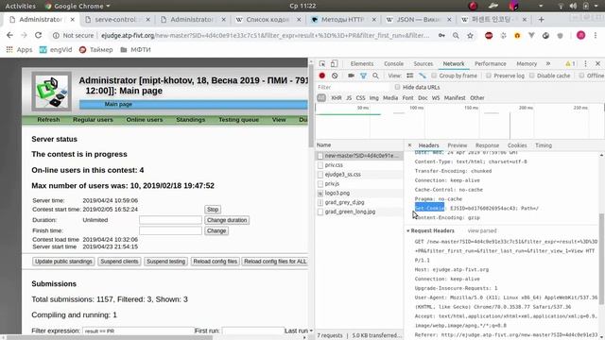This screenshot has width=605, height=340.
Task: Click Update public standings button
Action: pos(63,262)
